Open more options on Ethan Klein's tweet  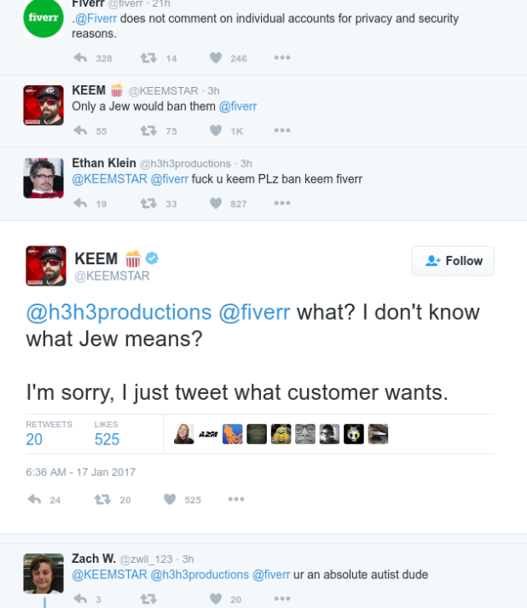282,203
